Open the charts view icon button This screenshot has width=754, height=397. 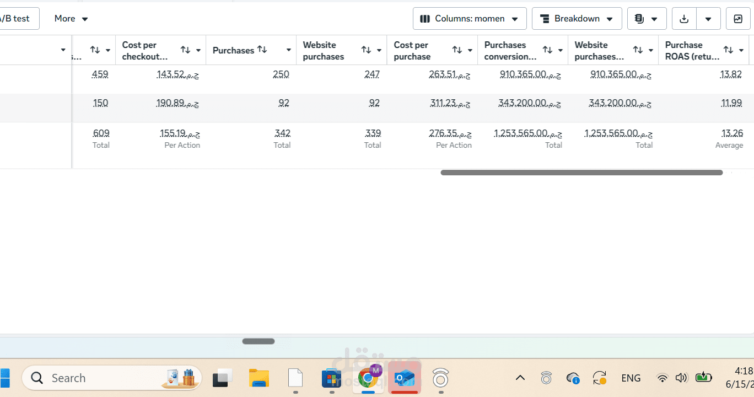[738, 19]
